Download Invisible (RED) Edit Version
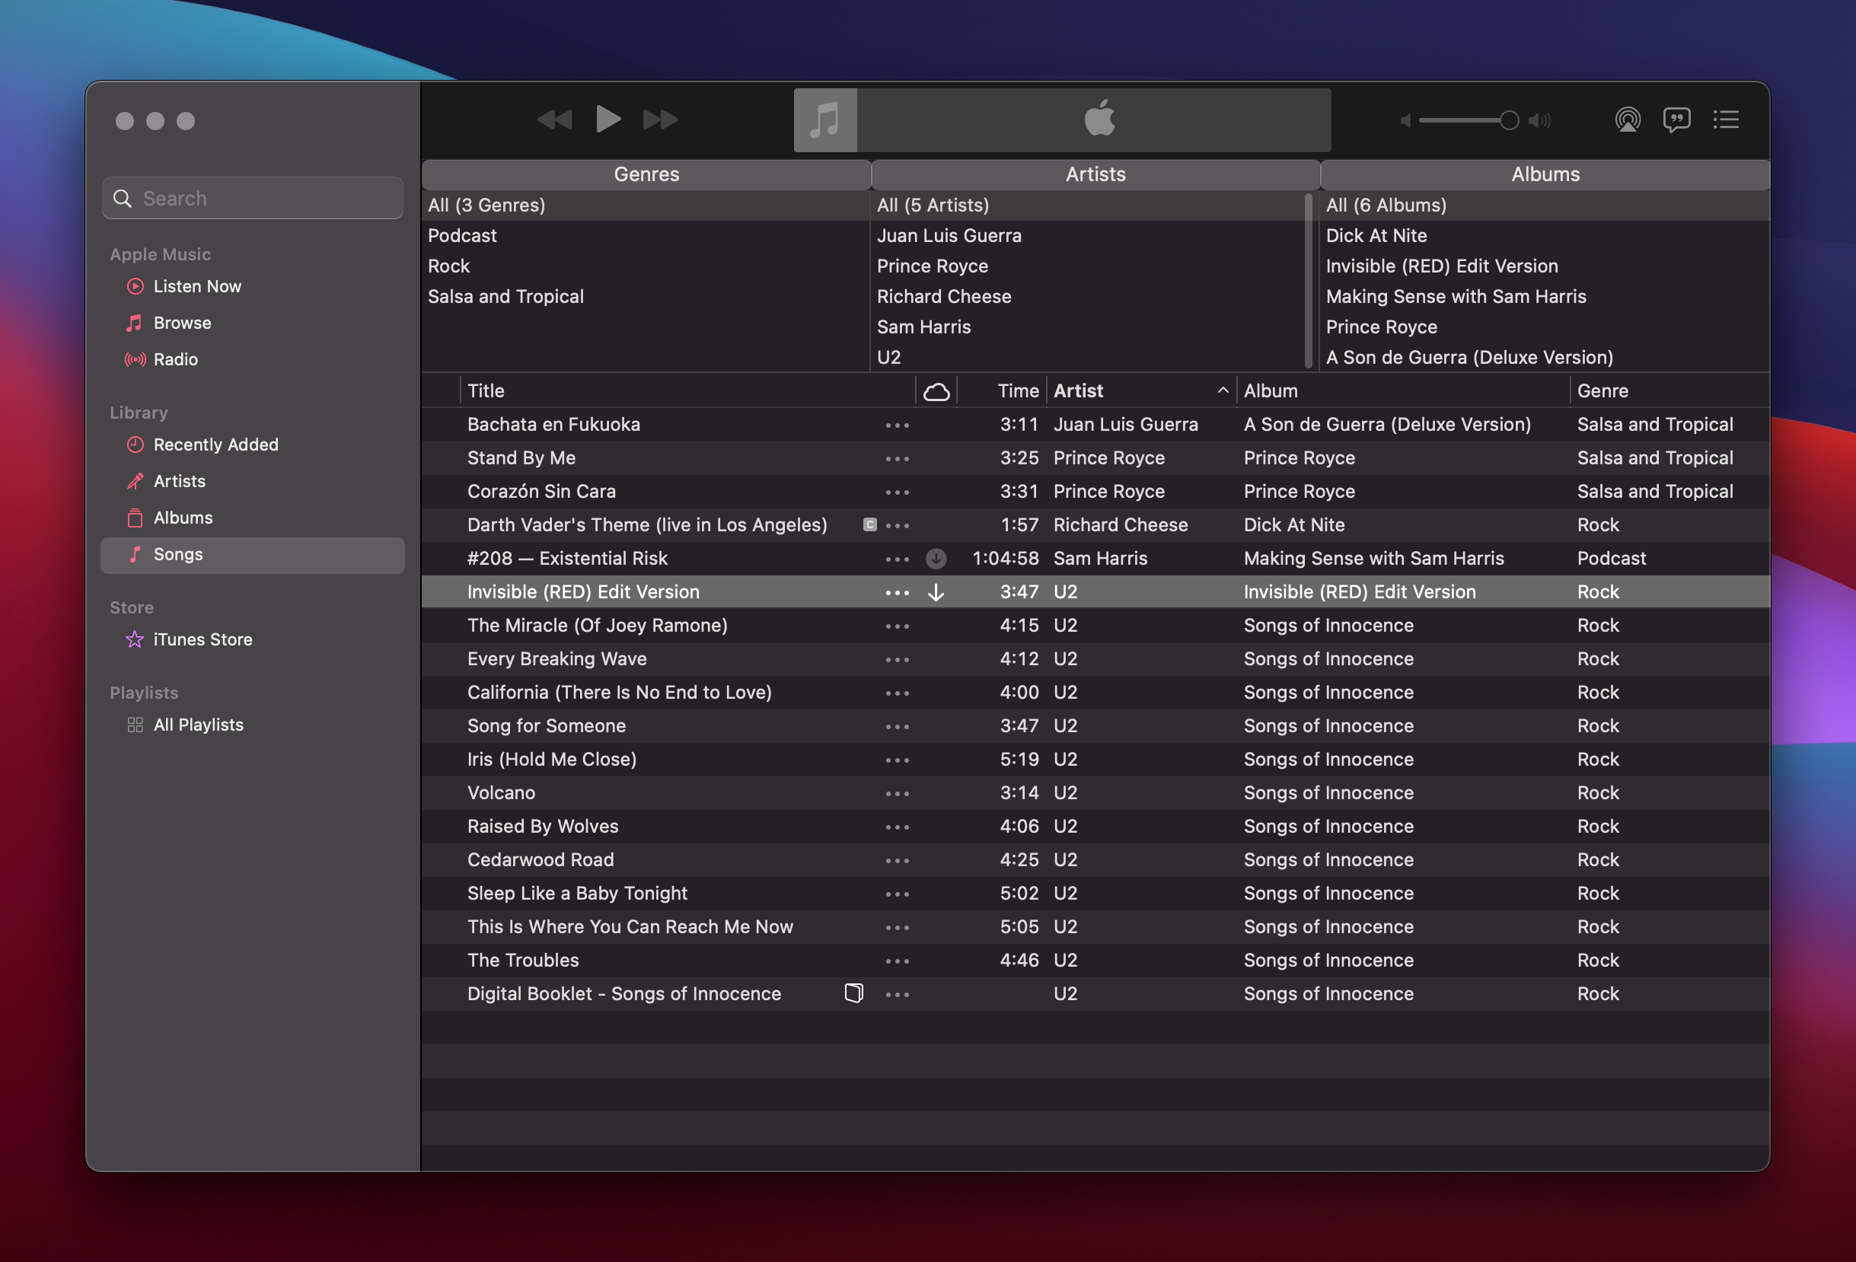 coord(935,592)
